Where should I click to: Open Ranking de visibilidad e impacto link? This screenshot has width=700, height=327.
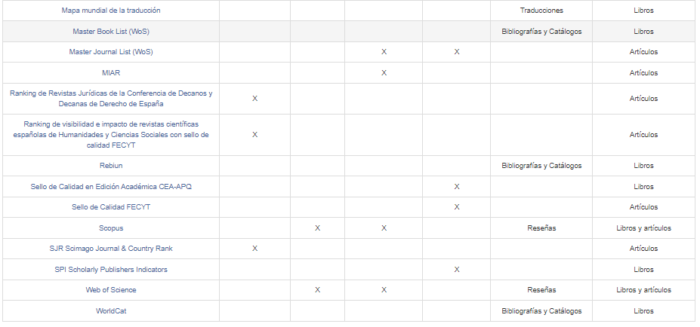tap(111, 134)
